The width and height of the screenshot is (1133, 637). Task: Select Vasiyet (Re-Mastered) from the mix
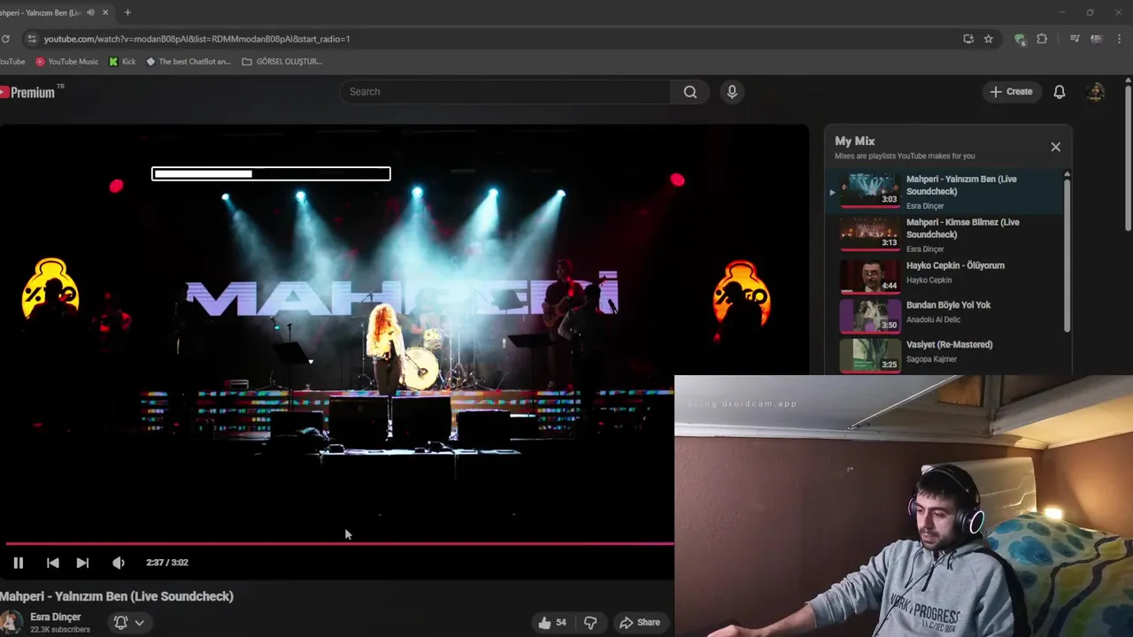(949, 345)
